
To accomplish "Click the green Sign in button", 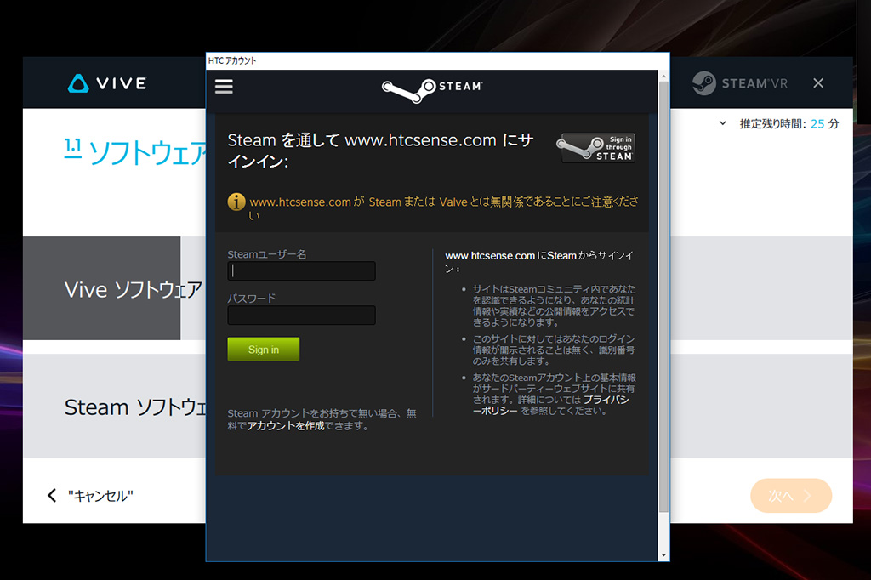I will pos(264,350).
